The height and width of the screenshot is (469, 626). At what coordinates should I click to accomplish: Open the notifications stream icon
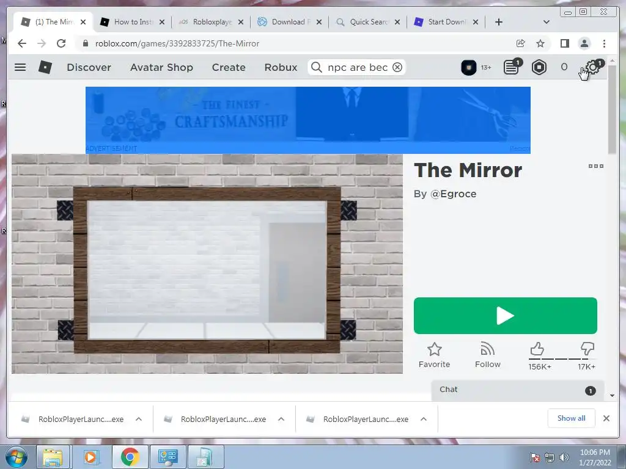coord(512,67)
